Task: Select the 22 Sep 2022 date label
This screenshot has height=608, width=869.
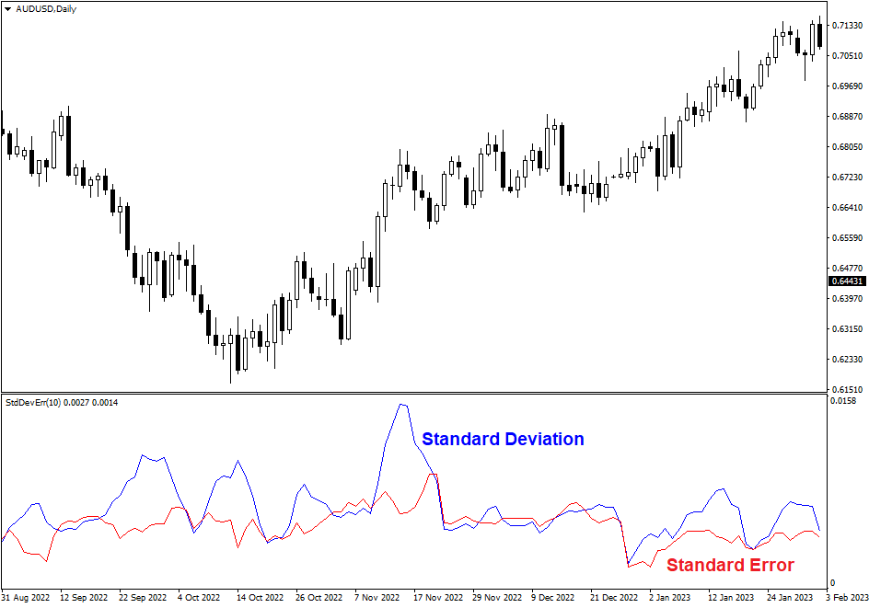Action: 143,598
